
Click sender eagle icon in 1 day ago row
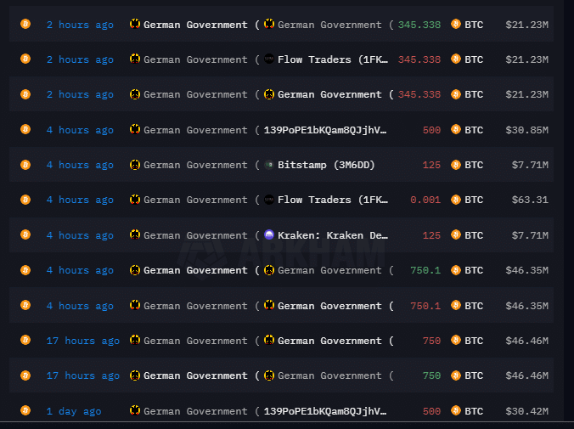135,410
